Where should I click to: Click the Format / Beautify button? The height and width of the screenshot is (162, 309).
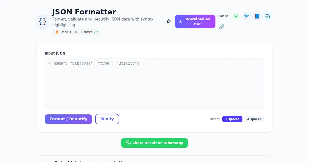click(68, 119)
